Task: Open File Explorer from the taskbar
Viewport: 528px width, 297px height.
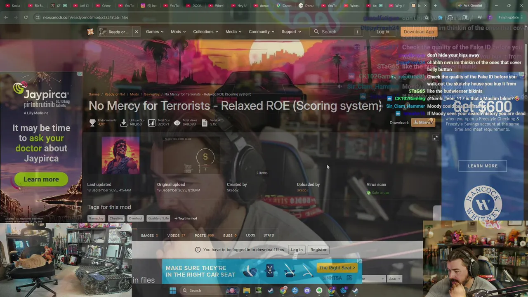Action: 246,290
